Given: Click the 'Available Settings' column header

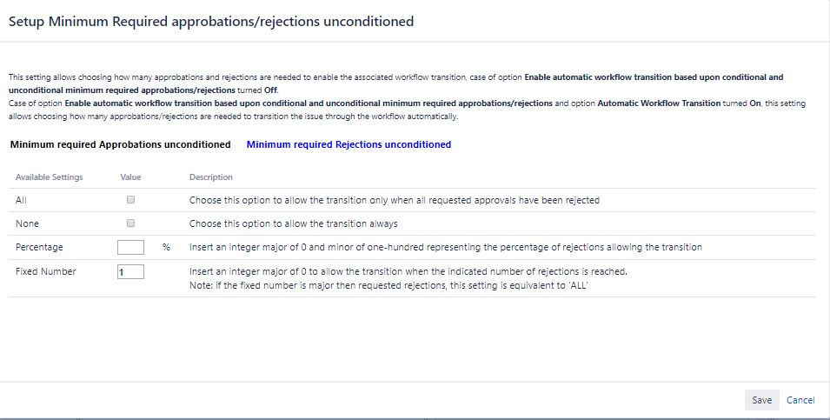Looking at the screenshot, I should tap(49, 177).
